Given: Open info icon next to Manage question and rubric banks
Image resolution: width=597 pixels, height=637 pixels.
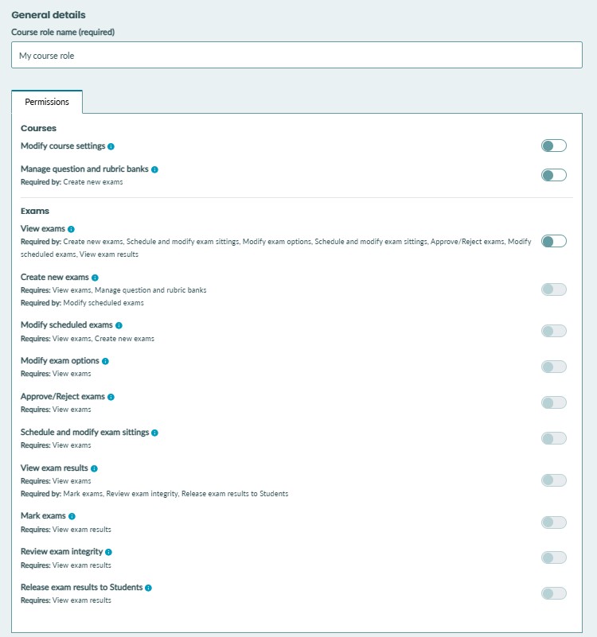Looking at the screenshot, I should pyautogui.click(x=154, y=169).
